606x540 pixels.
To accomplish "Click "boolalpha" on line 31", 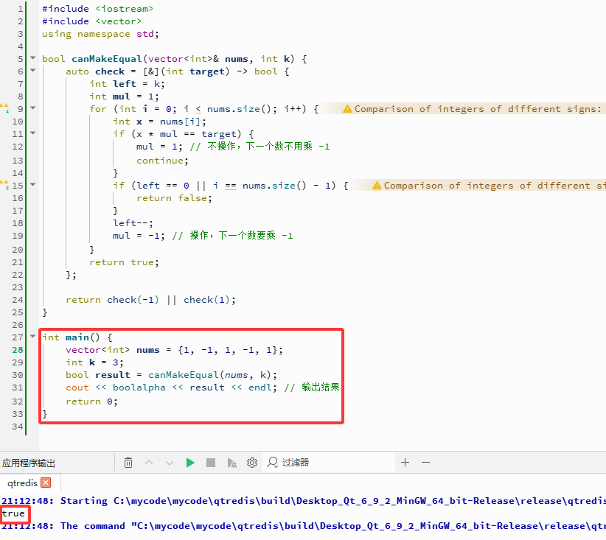I will click(139, 388).
